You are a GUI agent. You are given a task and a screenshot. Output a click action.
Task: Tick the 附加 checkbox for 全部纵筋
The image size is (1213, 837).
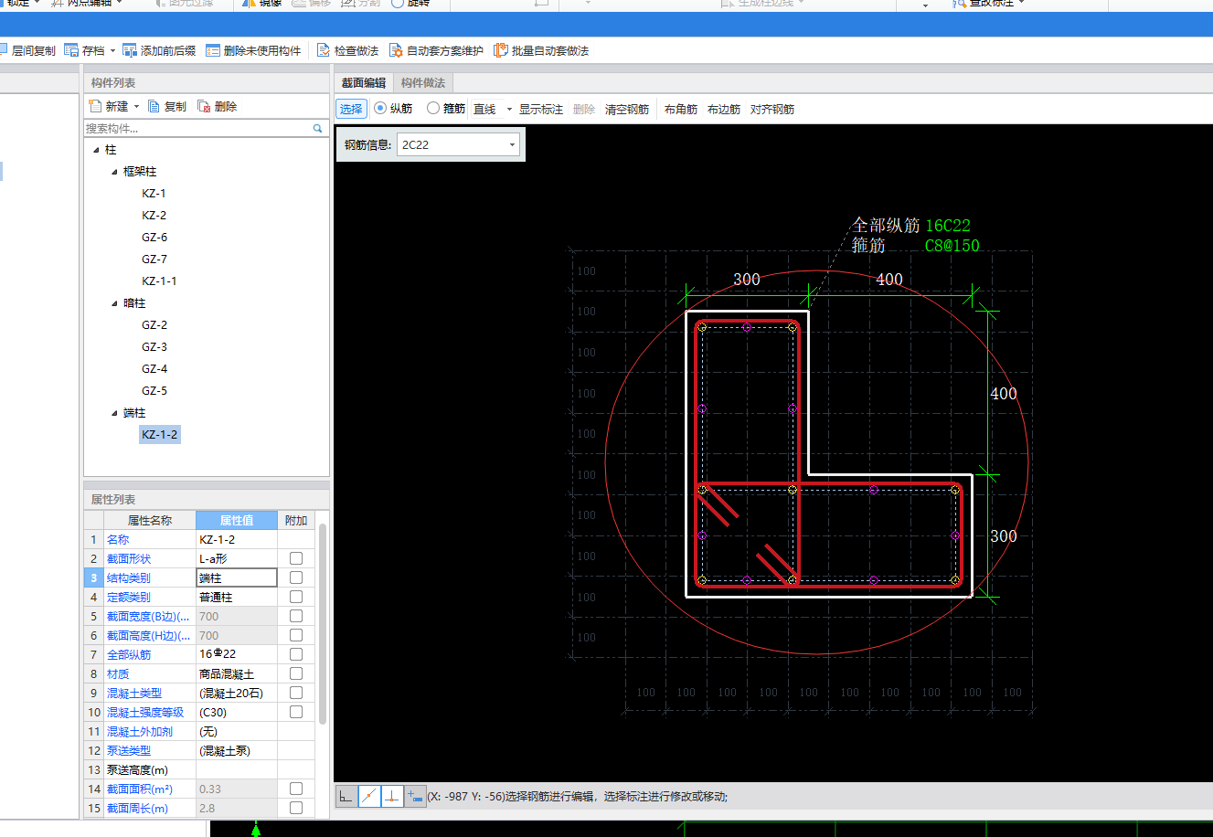click(296, 654)
